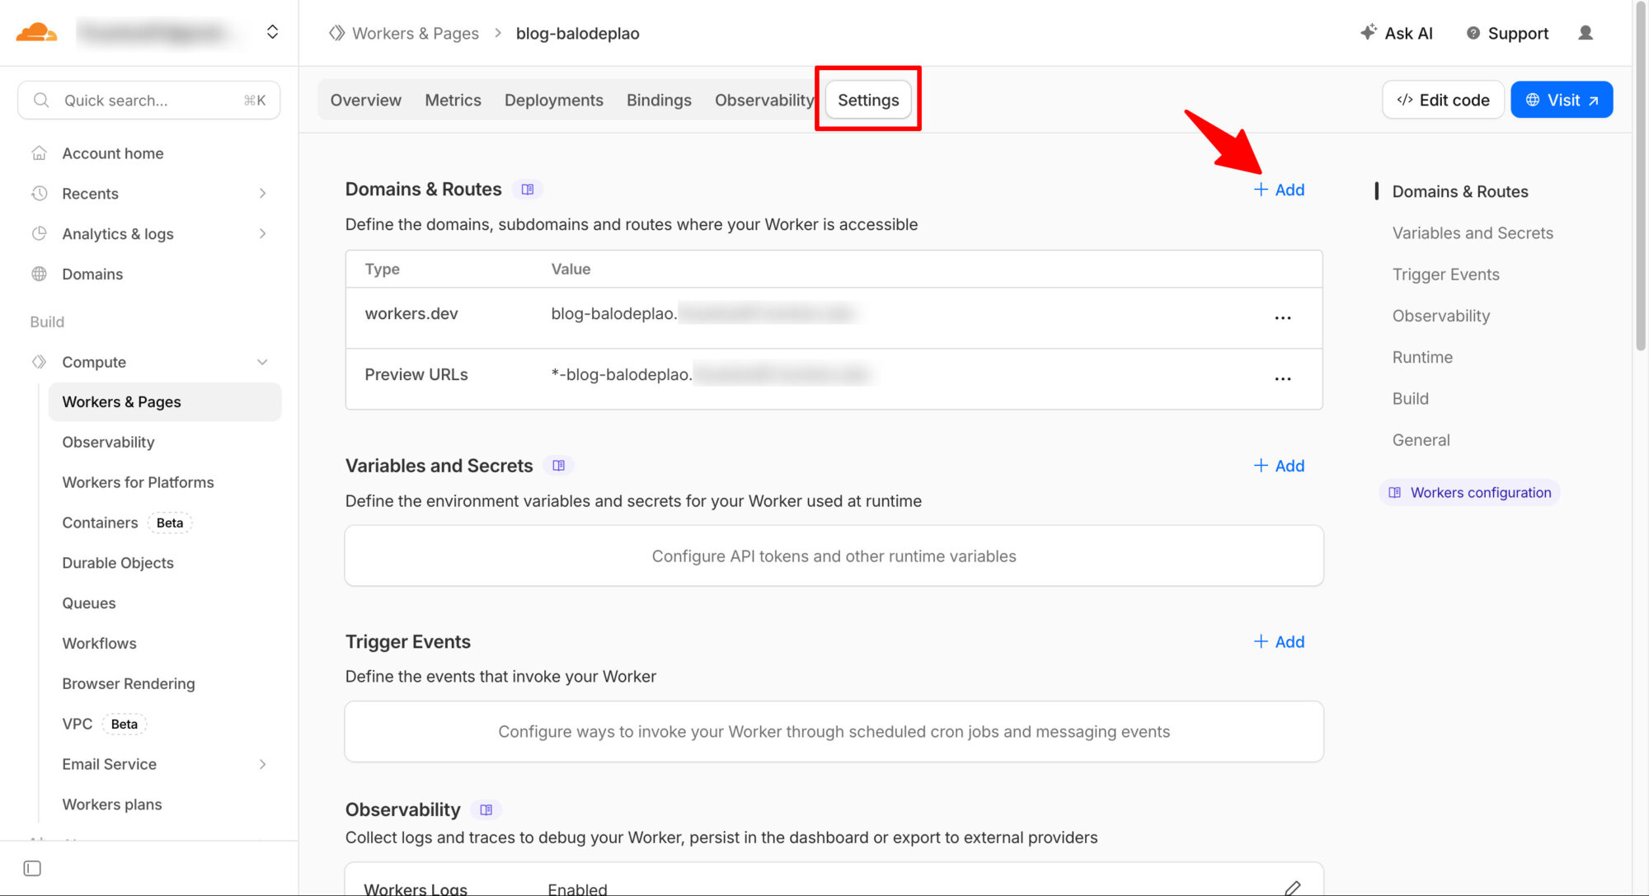Click the Workers Logs edit pencil icon
Image resolution: width=1649 pixels, height=896 pixels.
(1292, 887)
